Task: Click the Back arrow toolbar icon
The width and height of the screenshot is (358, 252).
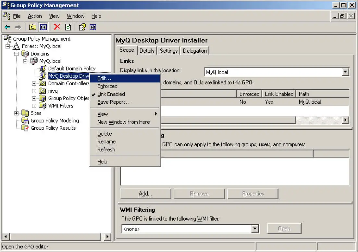Action: tap(7, 27)
